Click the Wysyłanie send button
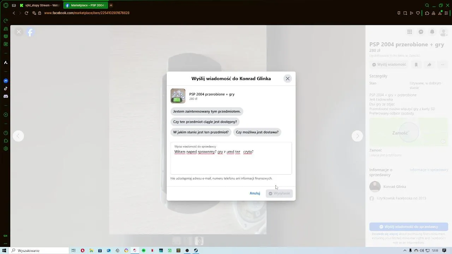Image resolution: width=452 pixels, height=254 pixels. [x=279, y=193]
